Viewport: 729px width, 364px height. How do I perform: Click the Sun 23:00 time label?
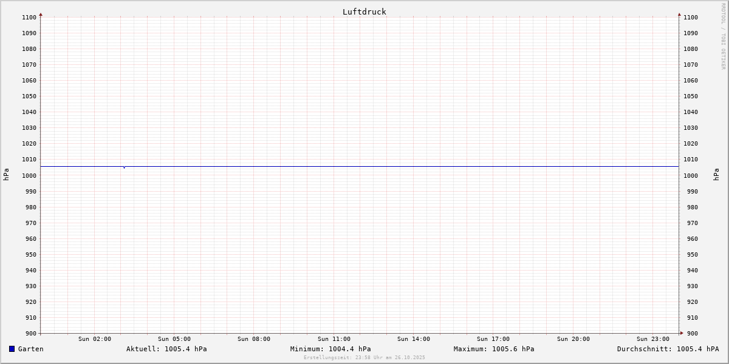(x=653, y=339)
